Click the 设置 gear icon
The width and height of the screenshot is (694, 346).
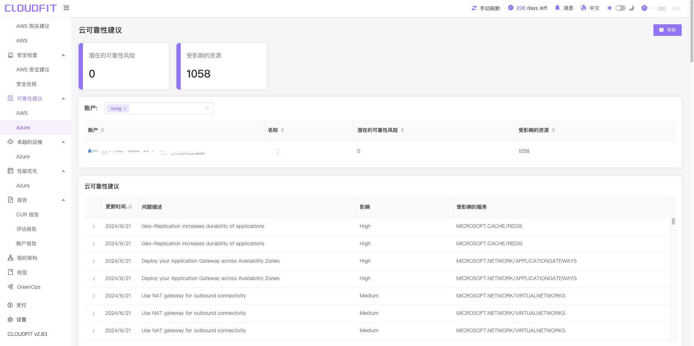coord(10,320)
